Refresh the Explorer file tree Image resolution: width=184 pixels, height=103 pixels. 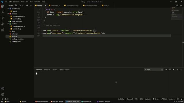pyautogui.click(x=23, y=5)
